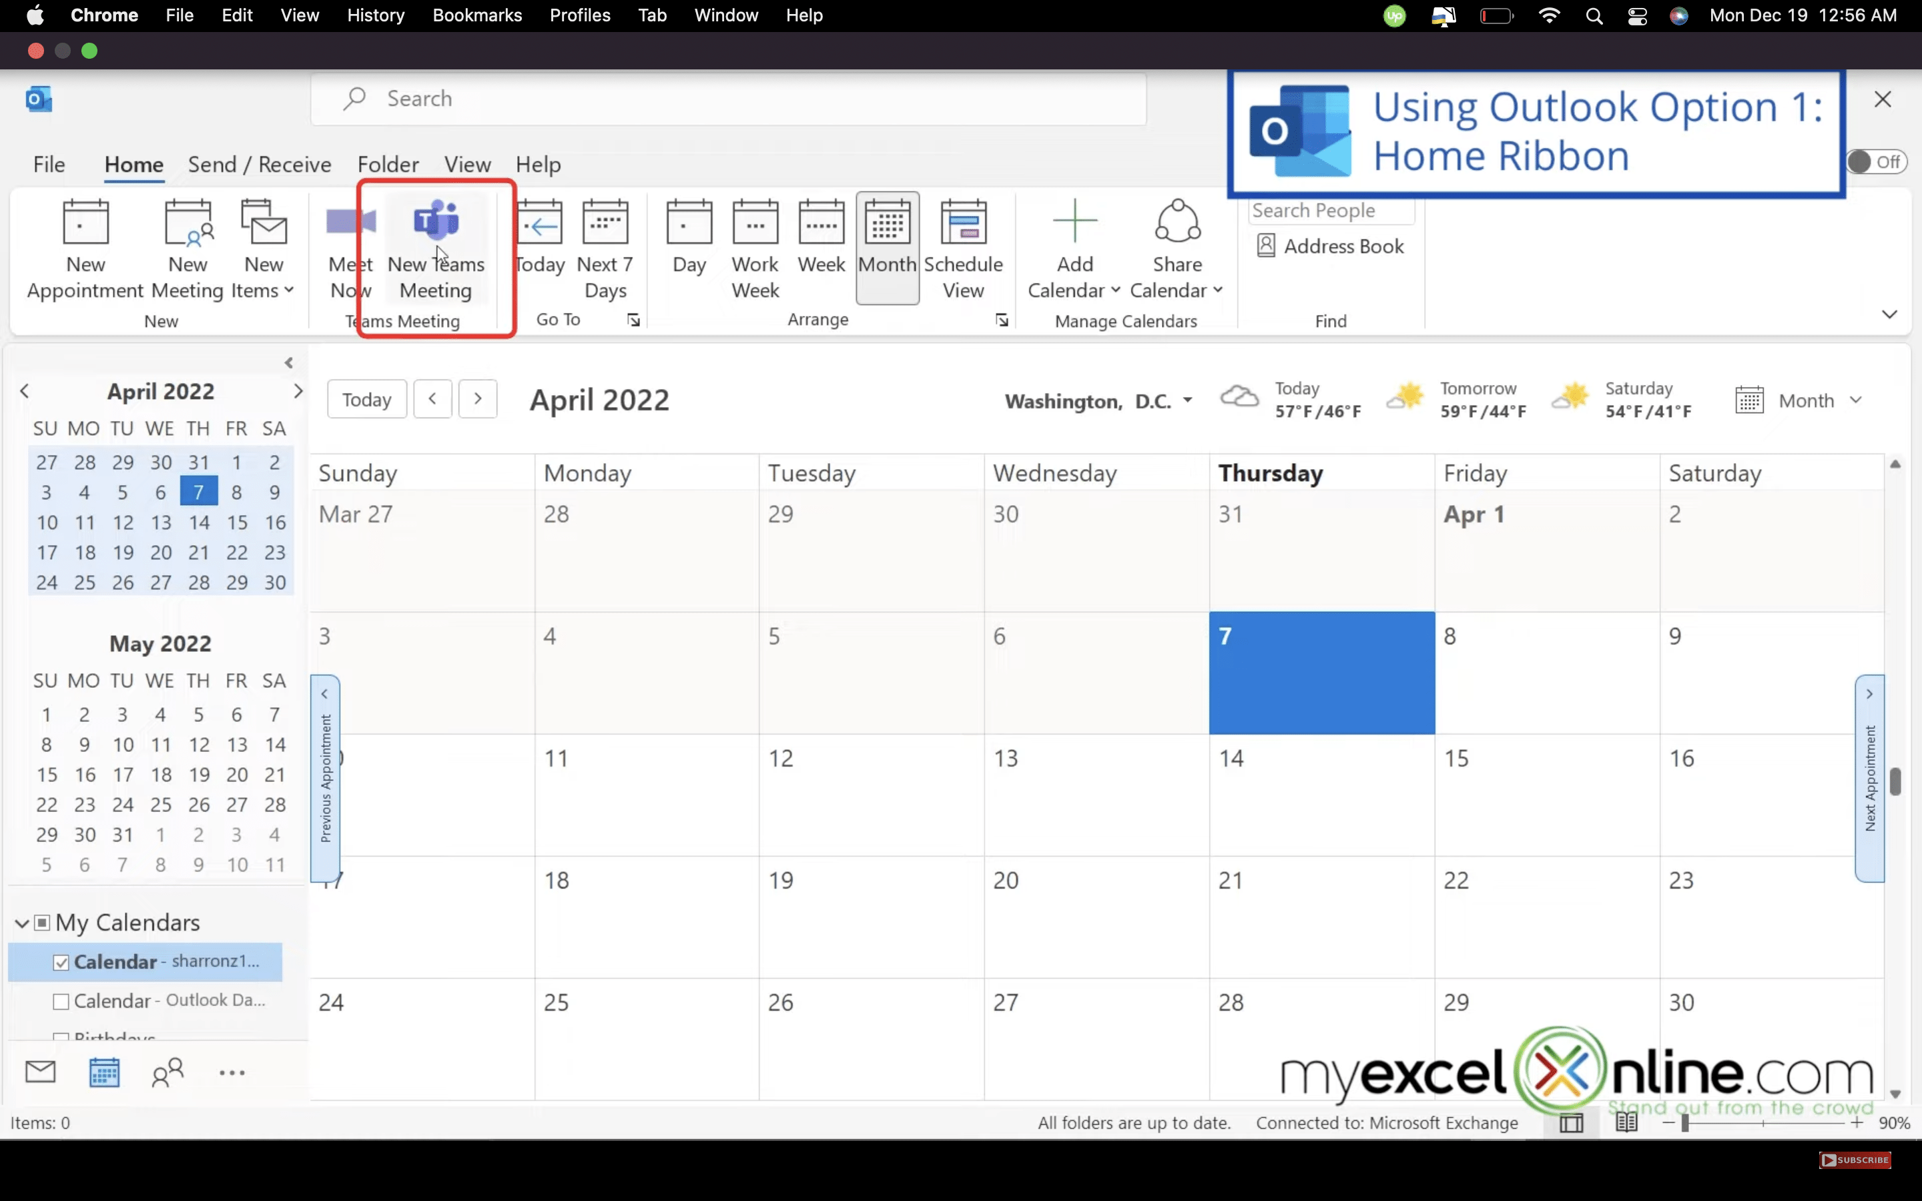Click the New Appointment ribbon icon
This screenshot has width=1922, height=1201.
pyautogui.click(x=85, y=249)
